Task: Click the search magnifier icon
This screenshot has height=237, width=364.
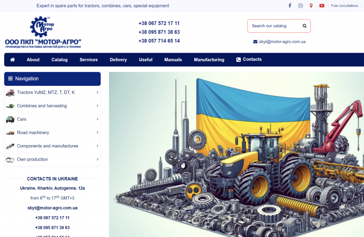Action: 305,26
